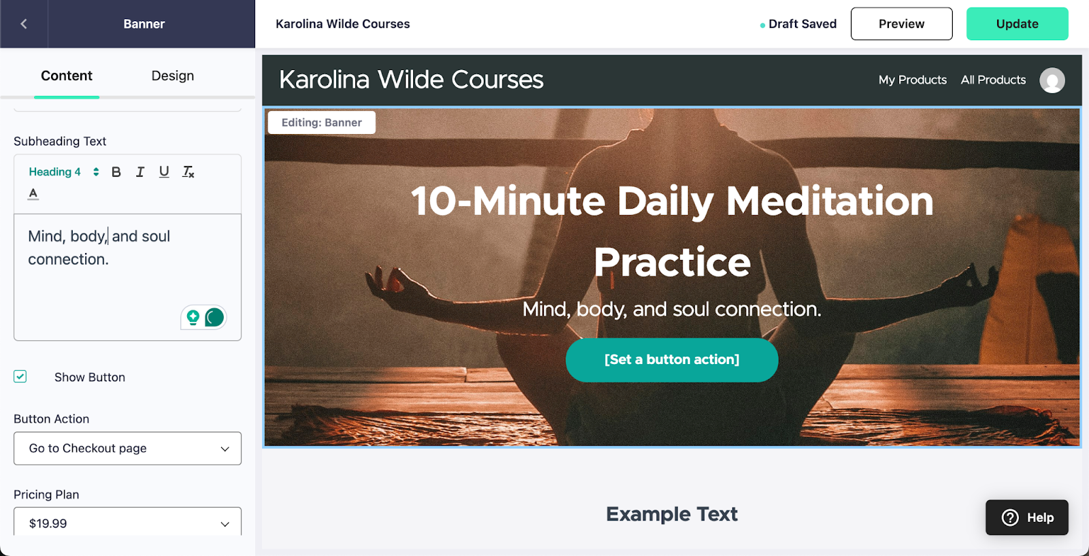Click inside the subheading text editor
The height and width of the screenshot is (556, 1089).
pyautogui.click(x=127, y=277)
